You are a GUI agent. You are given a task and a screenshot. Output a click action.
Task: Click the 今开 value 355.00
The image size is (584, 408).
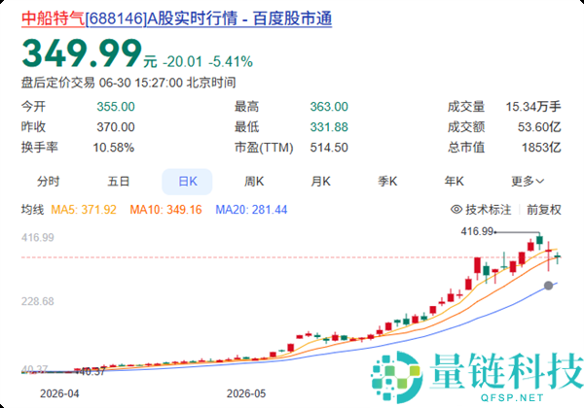pyautogui.click(x=116, y=107)
